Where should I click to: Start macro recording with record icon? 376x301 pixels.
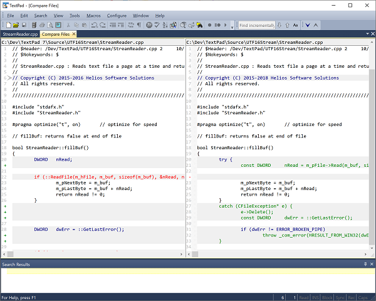209,25
